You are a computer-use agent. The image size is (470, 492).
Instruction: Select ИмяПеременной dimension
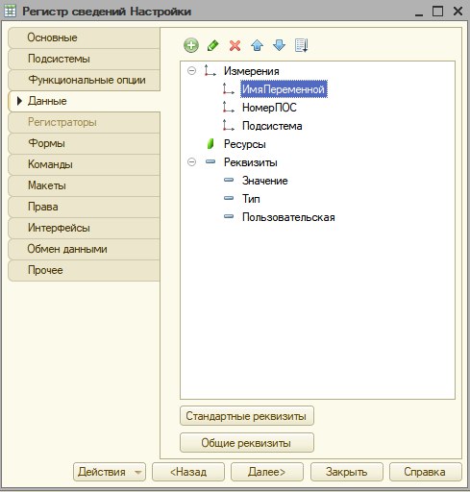(284, 89)
